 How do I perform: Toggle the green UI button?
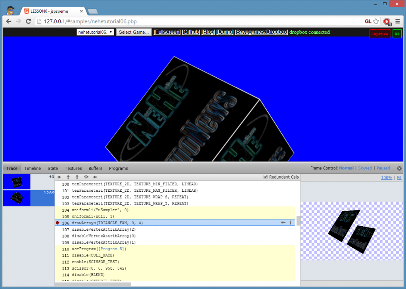point(397,34)
